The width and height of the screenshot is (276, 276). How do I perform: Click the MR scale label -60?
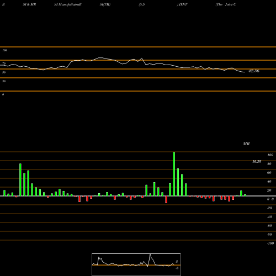[x=269, y=226]
